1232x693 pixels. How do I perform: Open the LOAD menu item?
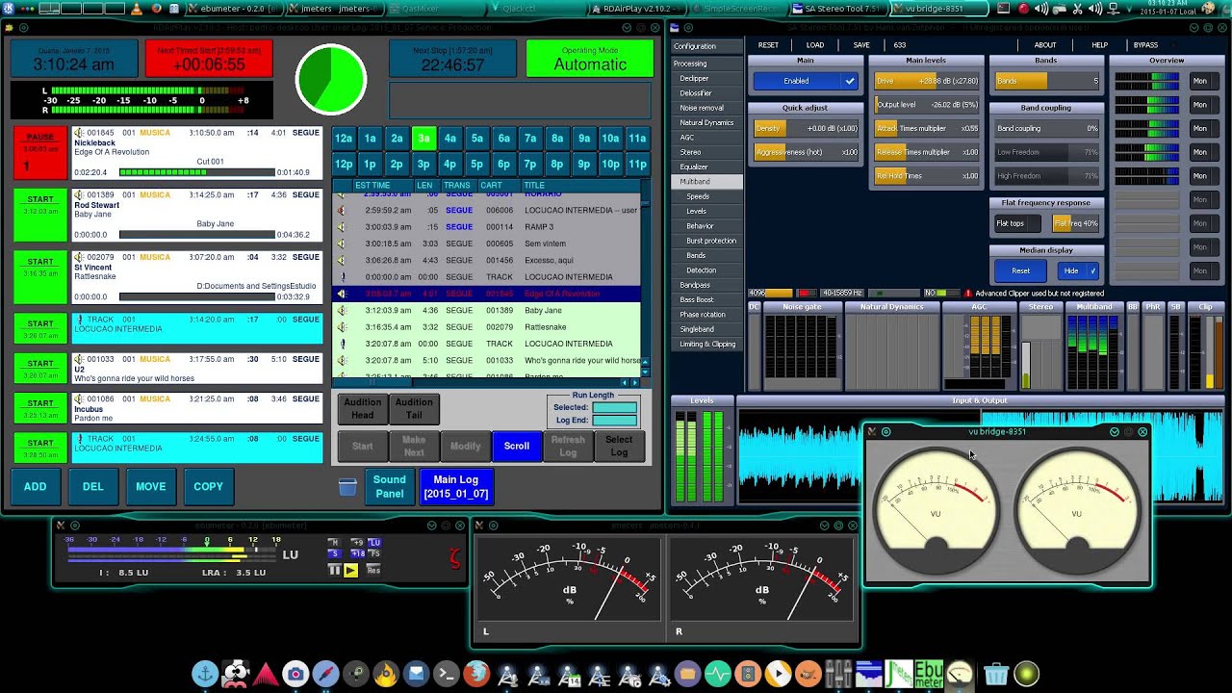coord(815,45)
